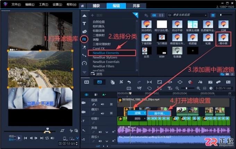Image resolution: width=236 pixels, height=149 pixels.
Task: Click the add to favorites star icon
Action: coord(146,15)
